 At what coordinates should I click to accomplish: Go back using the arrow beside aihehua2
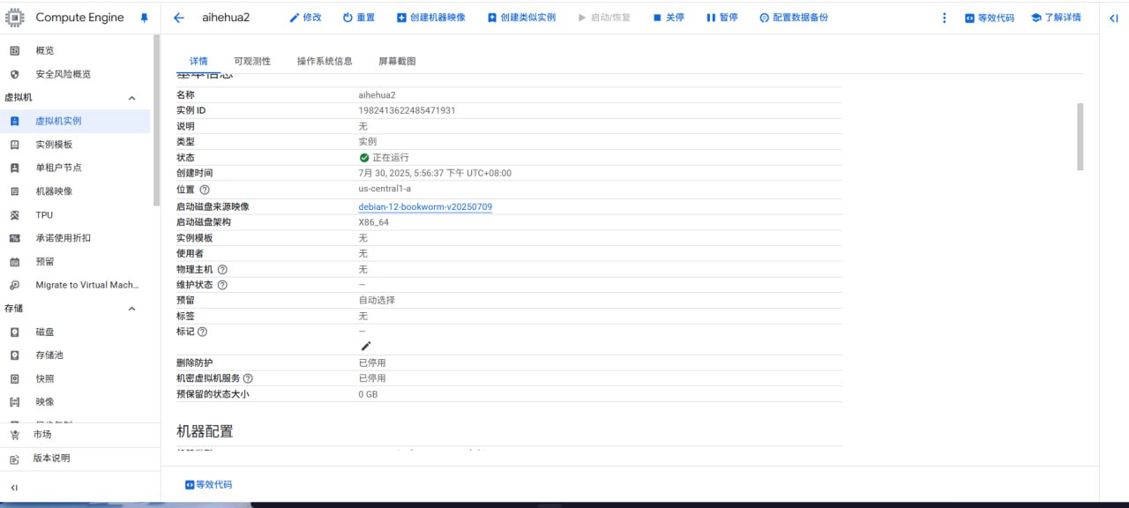[x=179, y=18]
